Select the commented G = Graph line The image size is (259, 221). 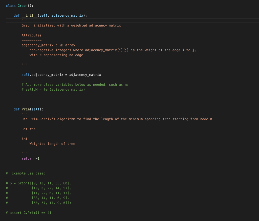(38, 183)
